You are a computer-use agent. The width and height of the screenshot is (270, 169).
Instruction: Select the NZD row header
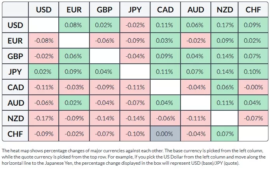tap(15, 118)
